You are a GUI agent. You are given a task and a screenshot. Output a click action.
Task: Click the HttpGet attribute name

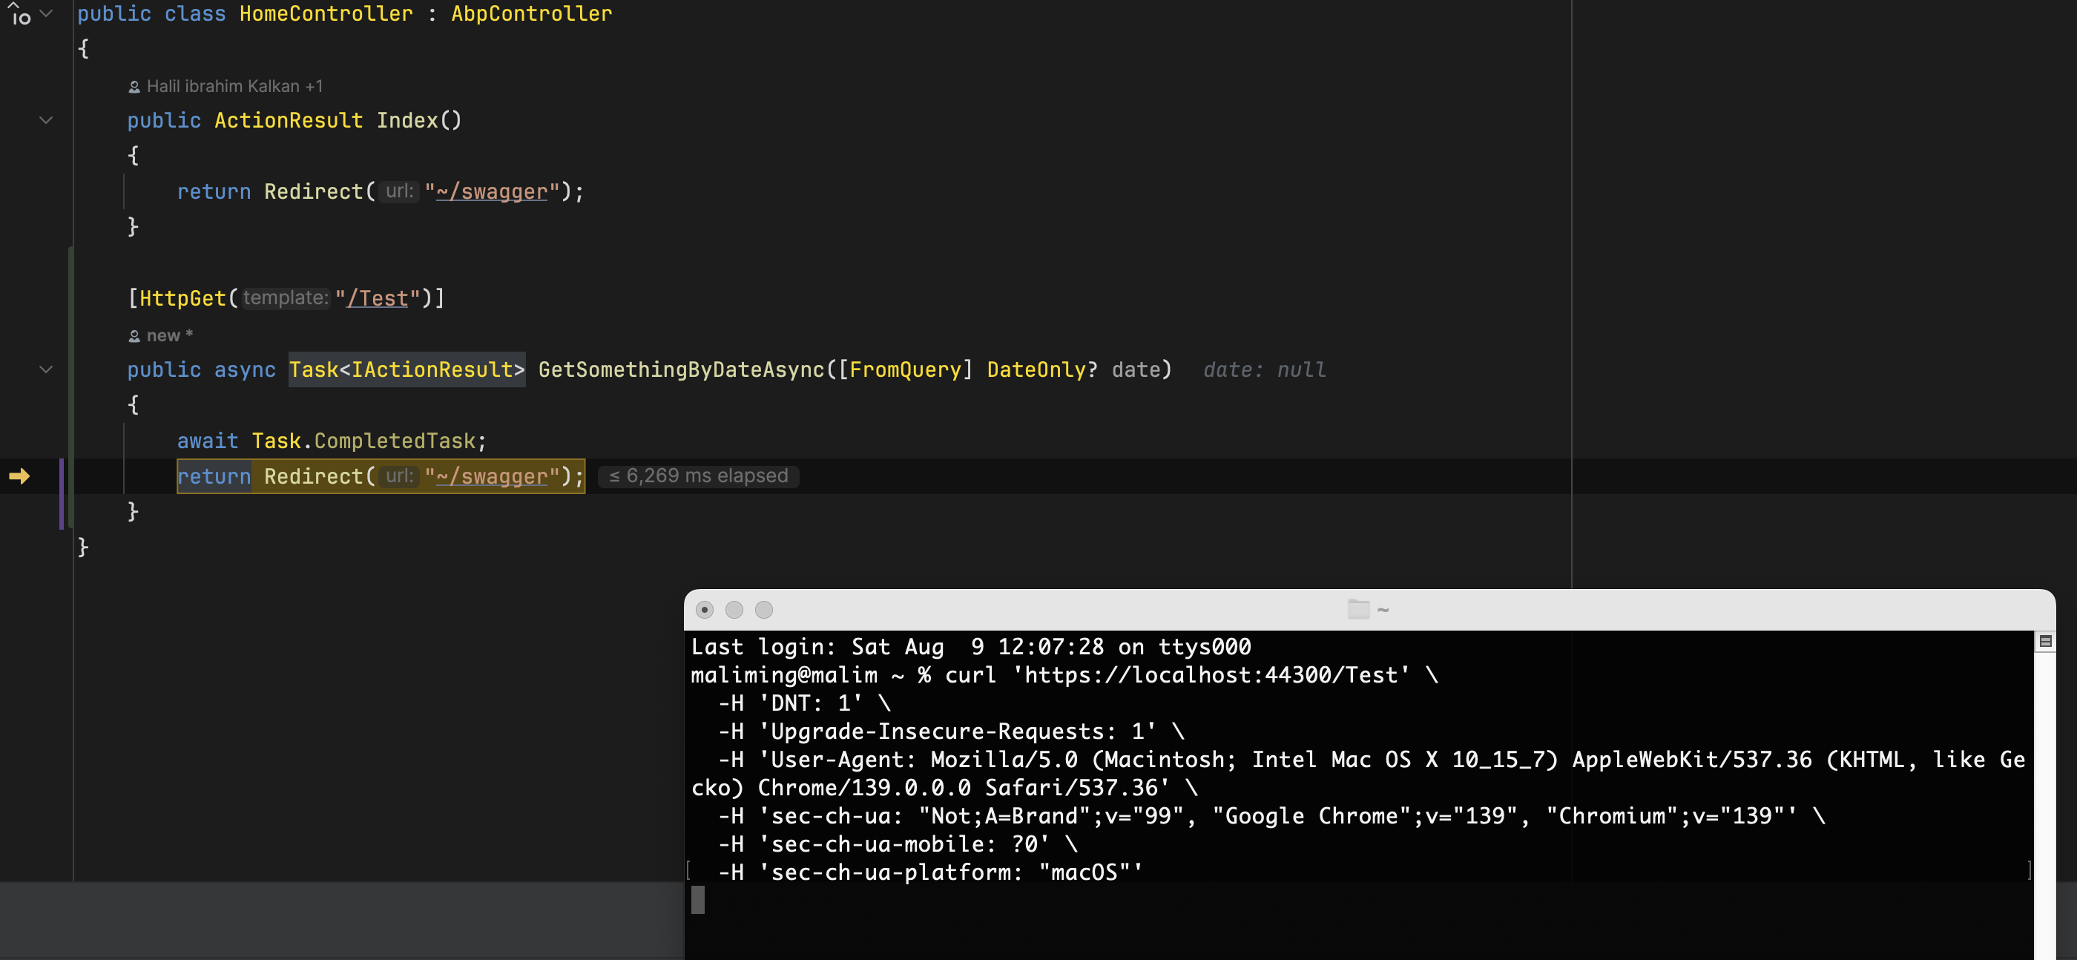pyautogui.click(x=183, y=298)
